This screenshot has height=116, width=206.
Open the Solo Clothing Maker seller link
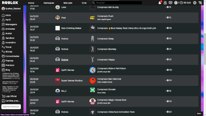point(71,28)
